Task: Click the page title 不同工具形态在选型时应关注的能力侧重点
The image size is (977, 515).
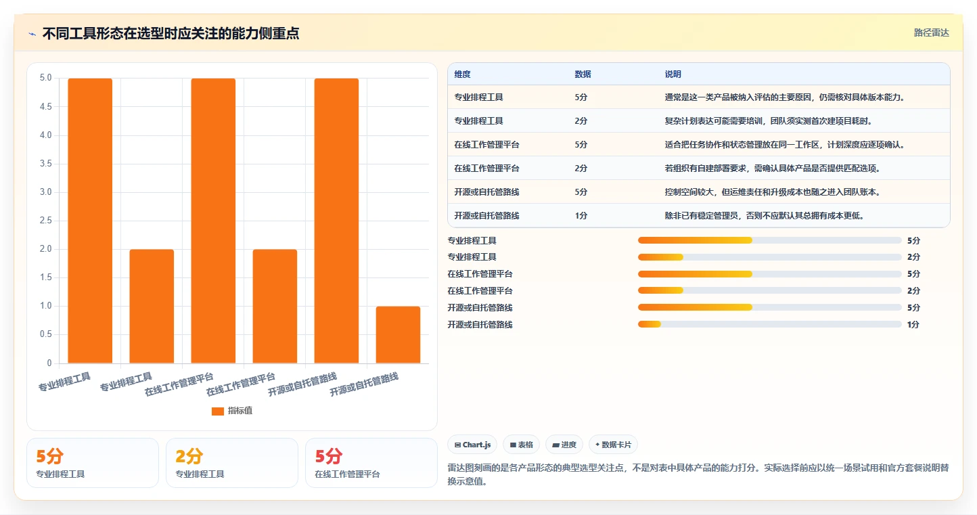Action: 171,33
